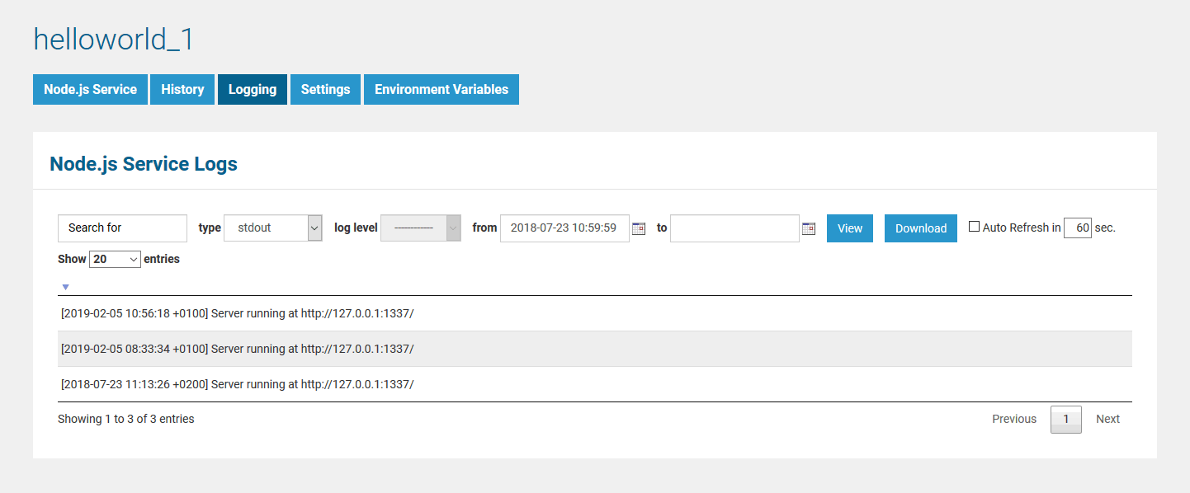This screenshot has width=1190, height=493.
Task: Open the Settings tab
Action: [325, 89]
